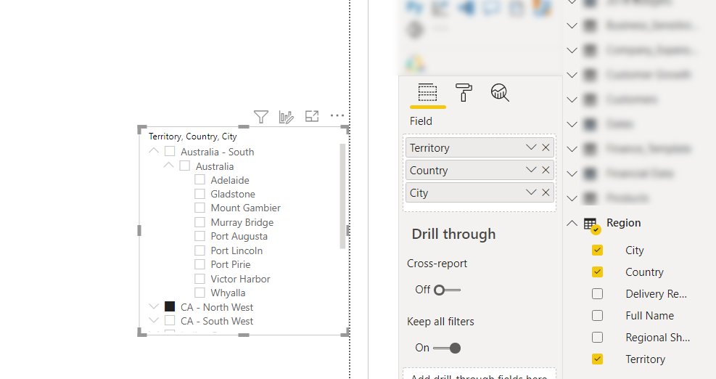Click the chart icon in the slicer header

click(286, 117)
